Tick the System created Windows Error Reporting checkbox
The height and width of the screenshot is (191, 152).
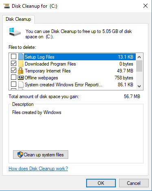point(13,84)
